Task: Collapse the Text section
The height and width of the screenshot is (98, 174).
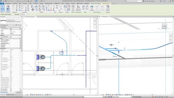Action: [20, 38]
